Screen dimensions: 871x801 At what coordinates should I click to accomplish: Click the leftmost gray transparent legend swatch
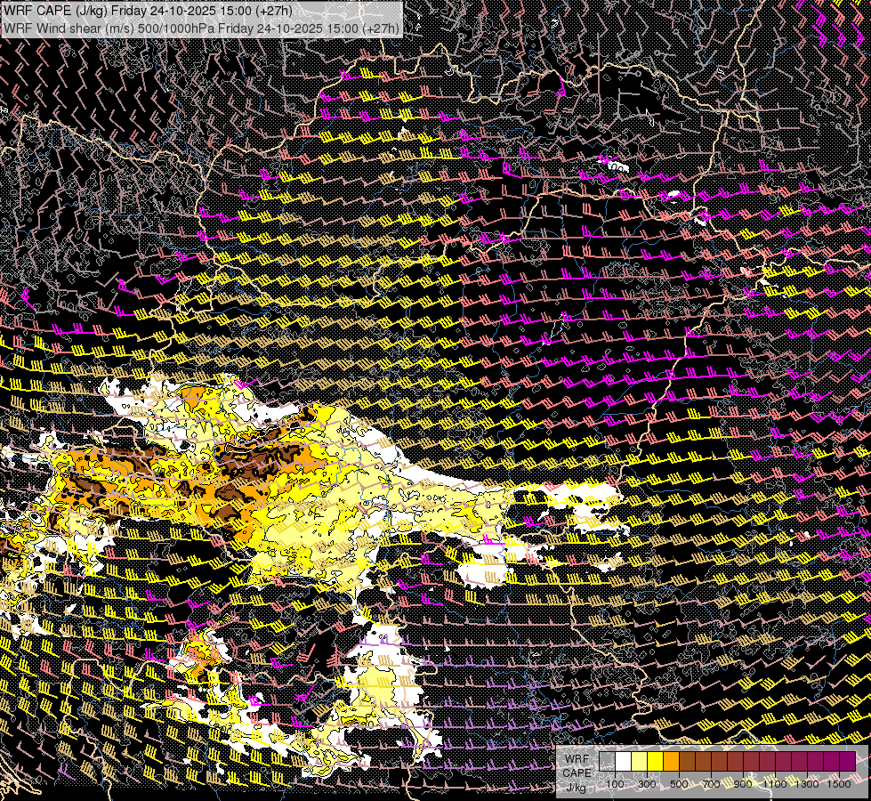[607, 762]
